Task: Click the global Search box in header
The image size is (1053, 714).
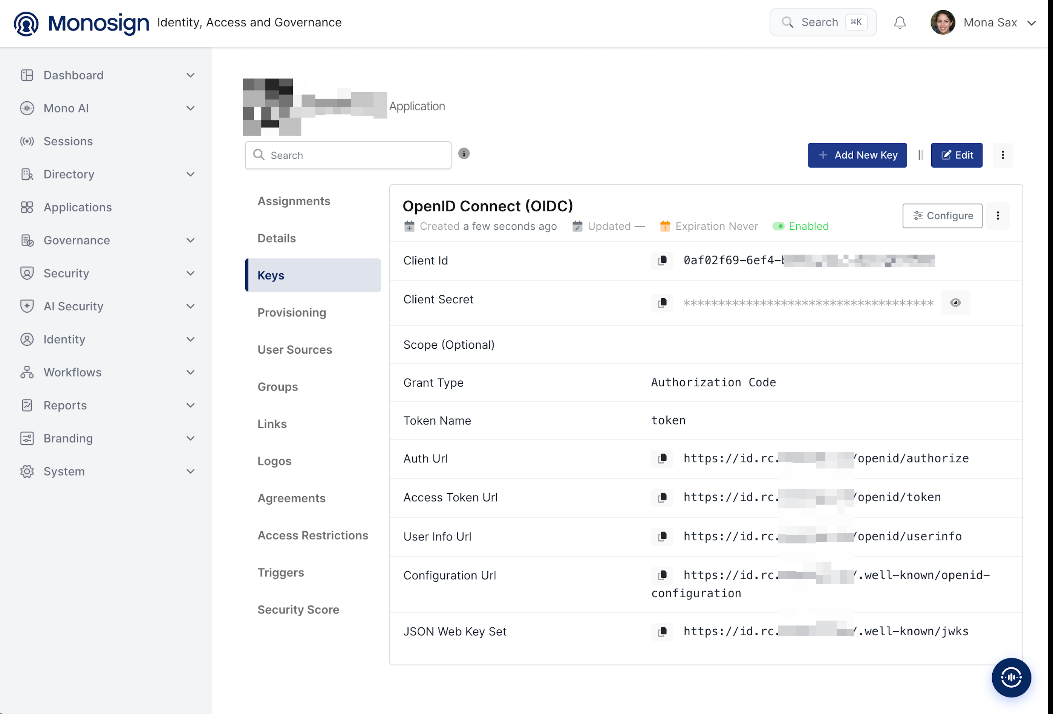Action: point(822,23)
